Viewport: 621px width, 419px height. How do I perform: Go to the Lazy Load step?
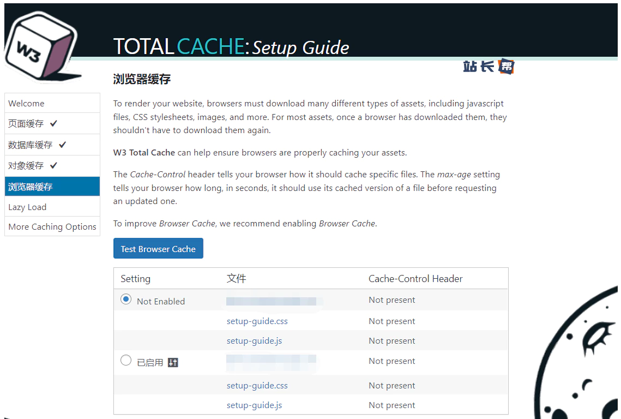click(x=27, y=207)
